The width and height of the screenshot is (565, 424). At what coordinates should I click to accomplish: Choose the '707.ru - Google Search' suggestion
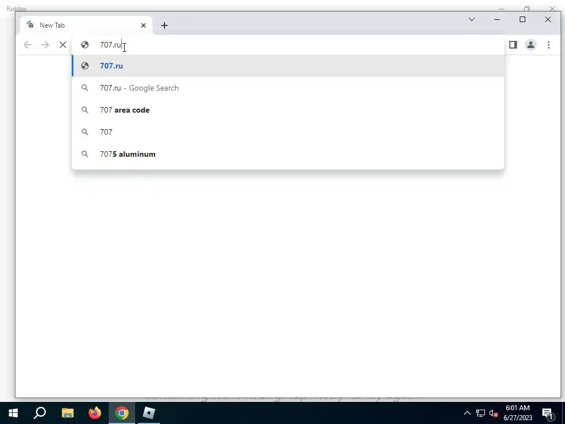[x=288, y=88]
